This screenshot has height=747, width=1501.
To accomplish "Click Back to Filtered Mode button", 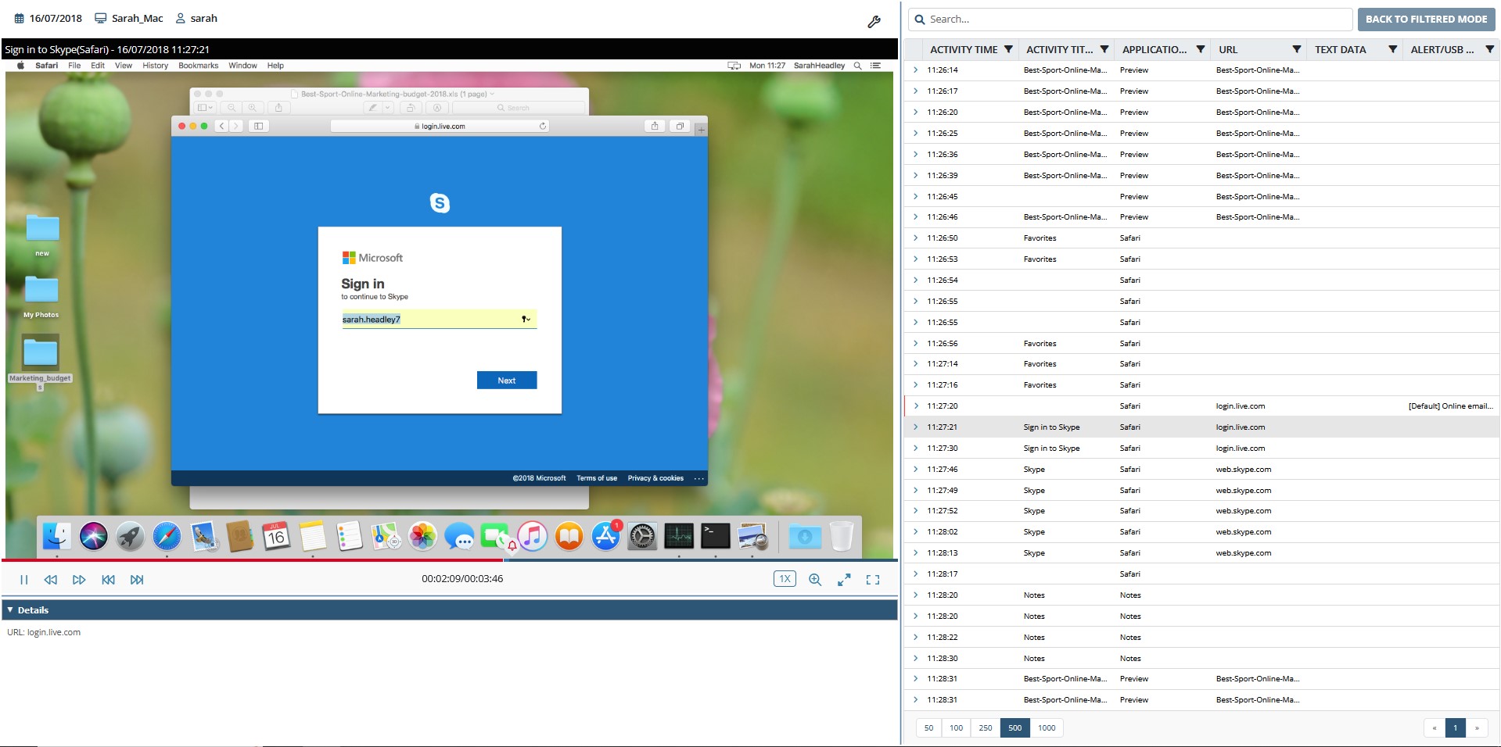I will (x=1426, y=19).
